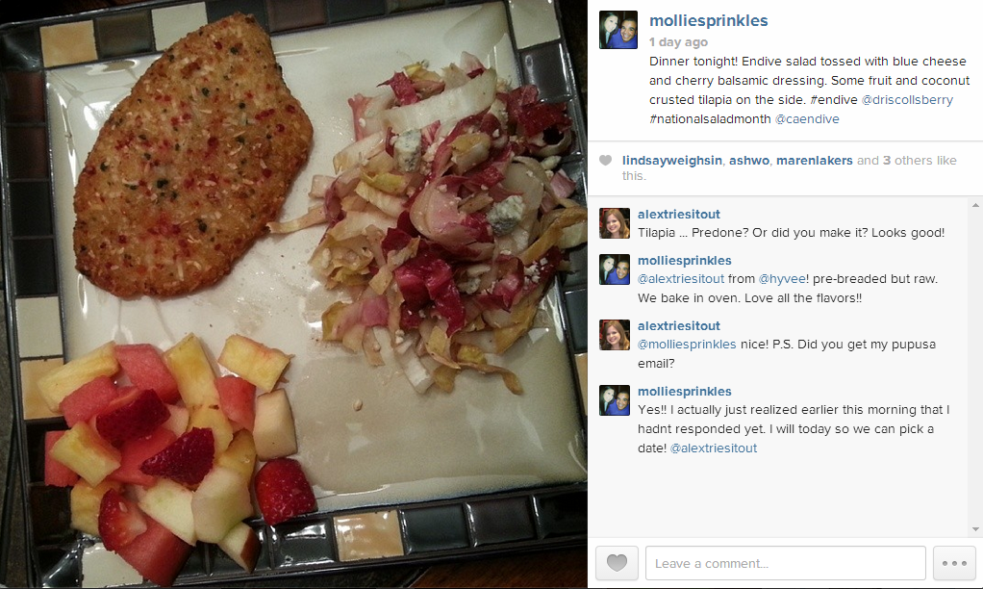Open alextriesitout avatar on first comment
The image size is (983, 589).
[615, 223]
